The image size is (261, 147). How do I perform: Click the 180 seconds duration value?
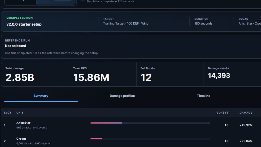point(203,23)
